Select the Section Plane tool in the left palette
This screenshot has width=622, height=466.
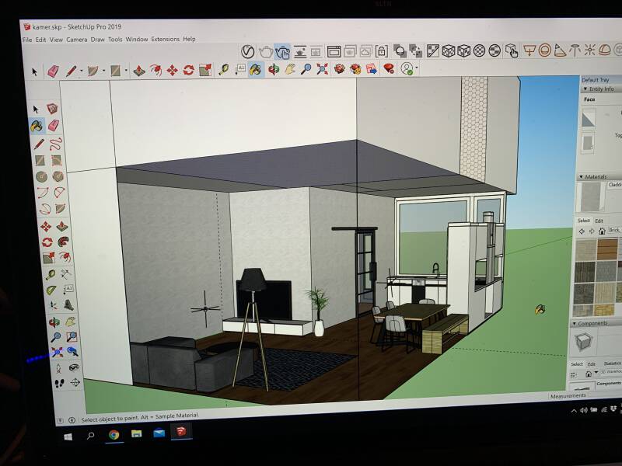coord(75,382)
